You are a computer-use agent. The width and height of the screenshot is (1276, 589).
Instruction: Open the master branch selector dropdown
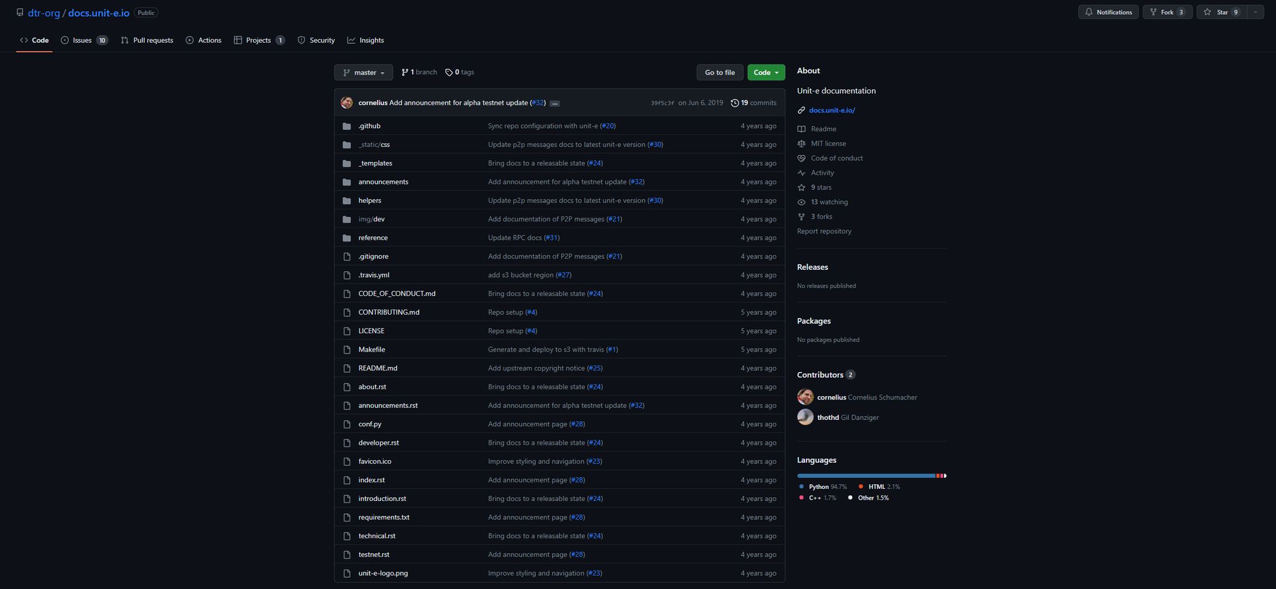point(363,73)
